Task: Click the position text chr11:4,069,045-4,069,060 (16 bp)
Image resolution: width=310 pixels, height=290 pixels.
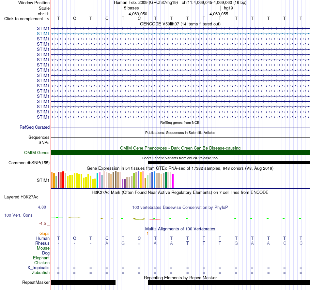Action: click(x=214, y=3)
